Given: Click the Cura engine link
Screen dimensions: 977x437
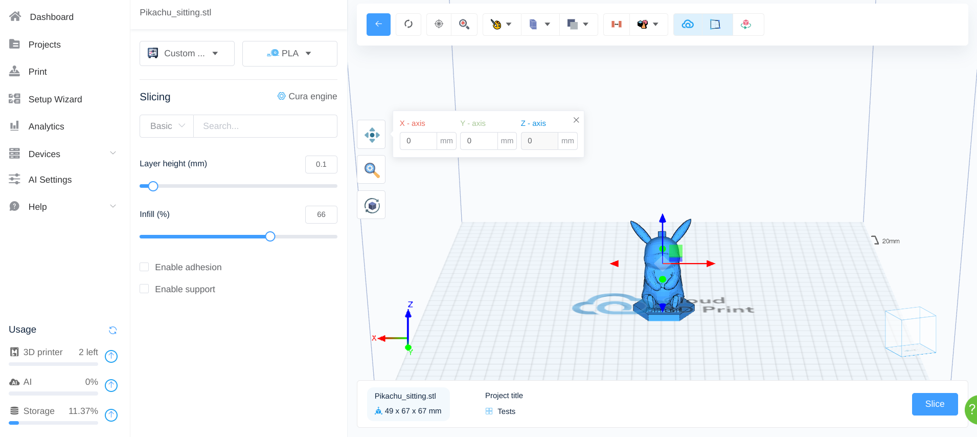Looking at the screenshot, I should point(307,96).
